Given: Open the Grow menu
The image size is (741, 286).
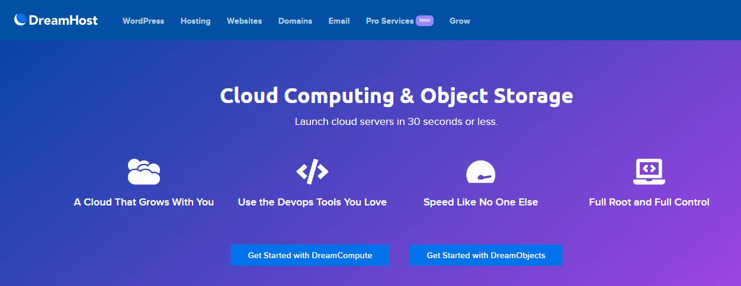Looking at the screenshot, I should click(x=460, y=21).
